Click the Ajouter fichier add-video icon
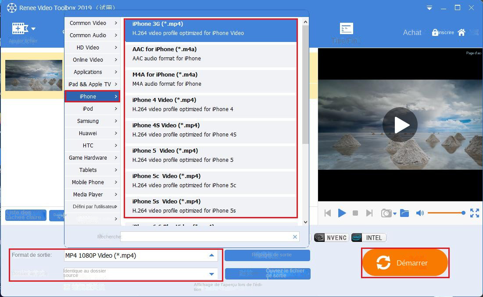This screenshot has width=483, height=297. [19, 29]
